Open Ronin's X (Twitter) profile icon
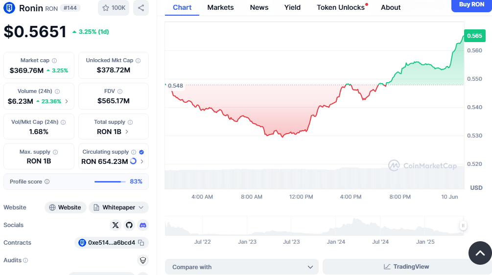This screenshot has width=492, height=275. (116, 225)
